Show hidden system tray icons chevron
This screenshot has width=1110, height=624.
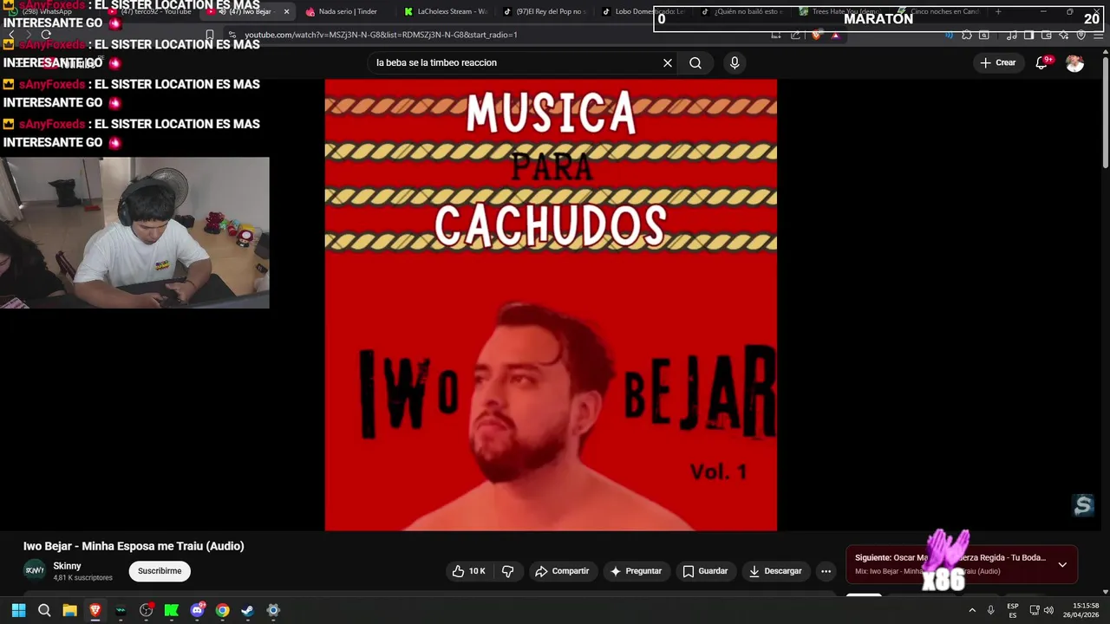point(972,610)
